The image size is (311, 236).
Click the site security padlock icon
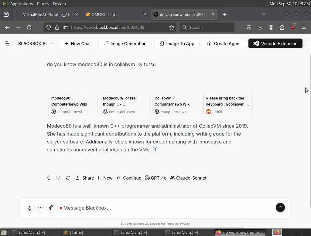tap(57, 27)
